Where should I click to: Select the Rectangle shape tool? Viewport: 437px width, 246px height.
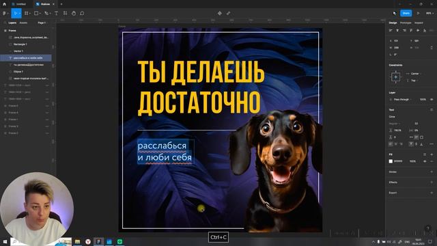click(36, 13)
